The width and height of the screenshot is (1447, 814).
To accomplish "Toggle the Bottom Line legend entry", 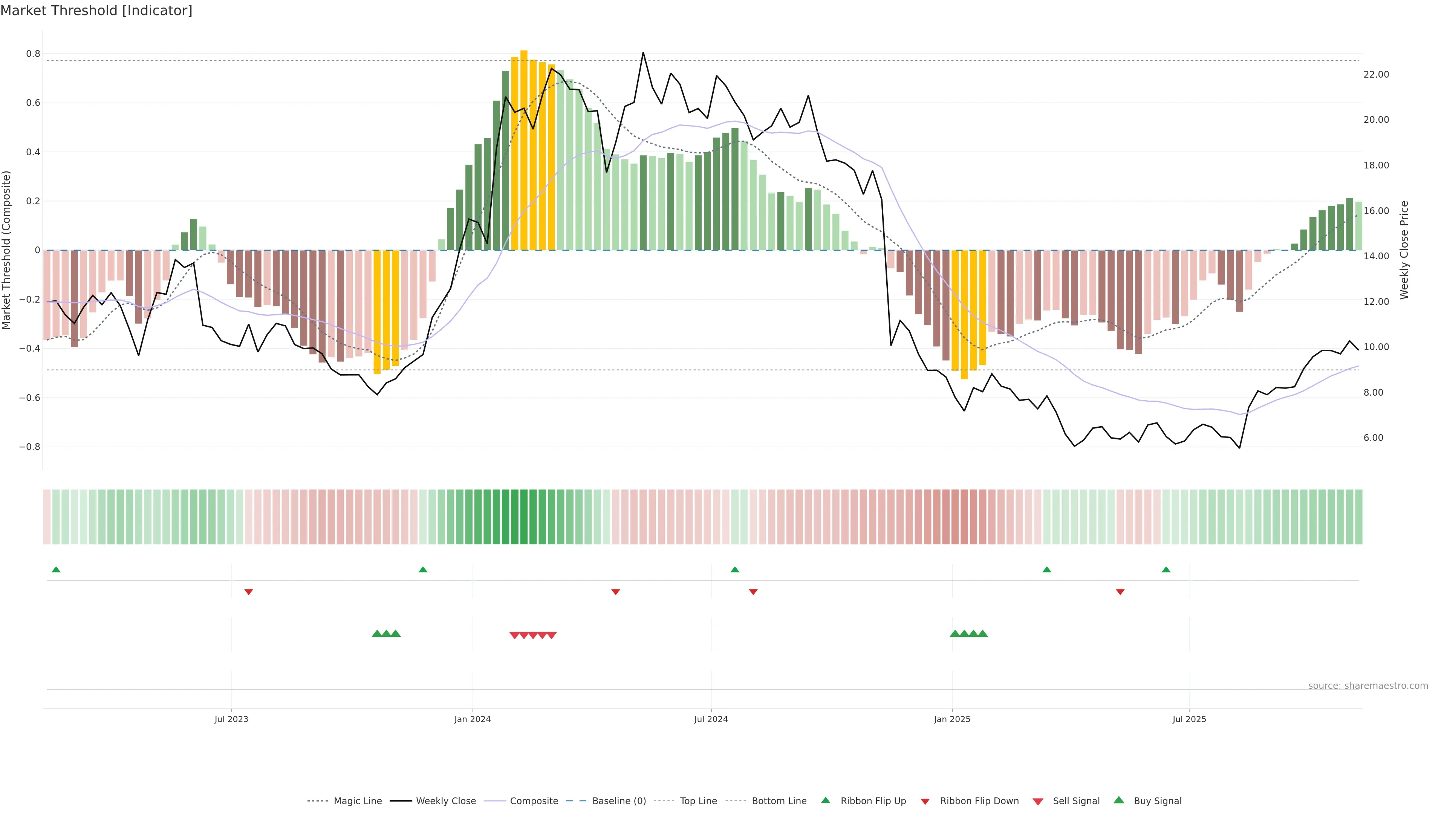I will coord(779,801).
